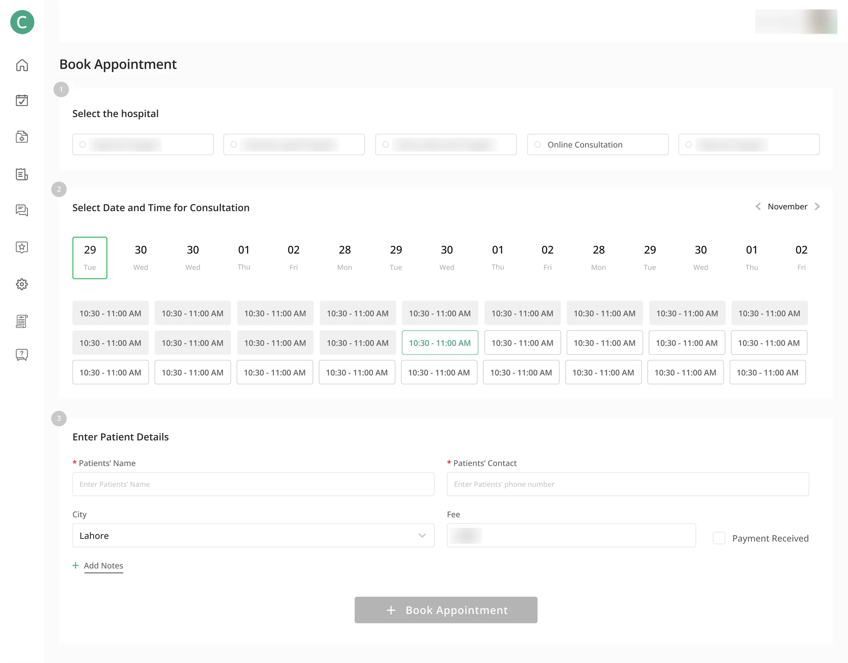Screen dimensions: 848x663
Task: Go to next month after November
Action: [817, 207]
